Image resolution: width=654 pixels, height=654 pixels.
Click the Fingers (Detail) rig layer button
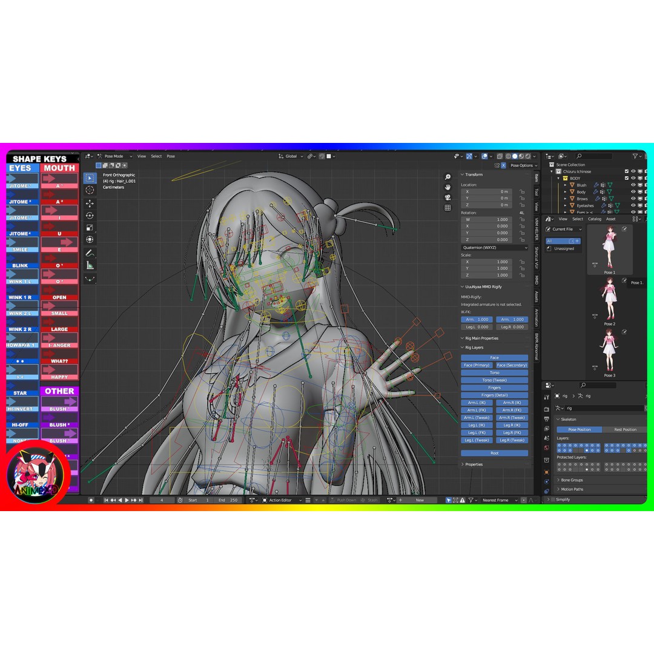pyautogui.click(x=494, y=395)
